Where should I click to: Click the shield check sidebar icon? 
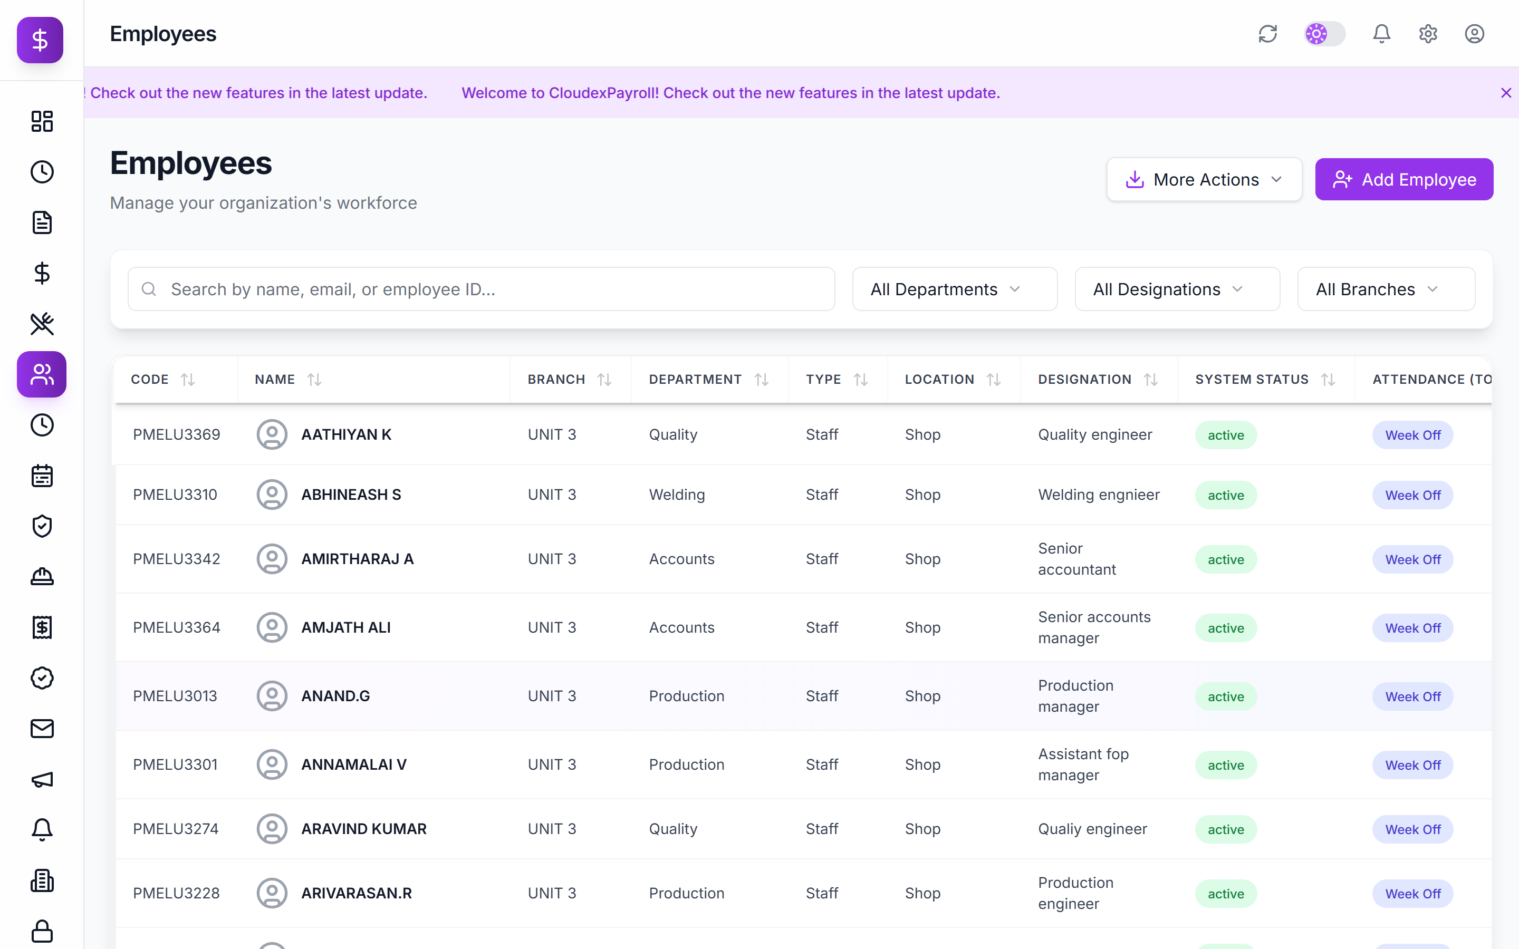42,526
